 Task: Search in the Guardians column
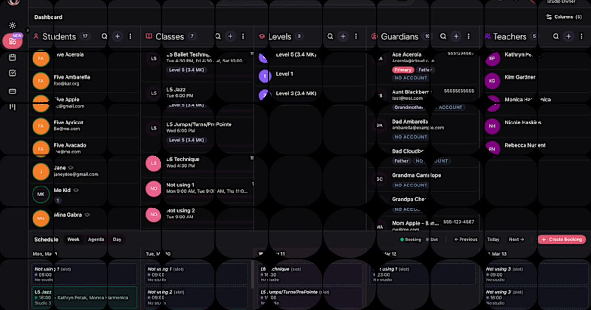(443, 36)
